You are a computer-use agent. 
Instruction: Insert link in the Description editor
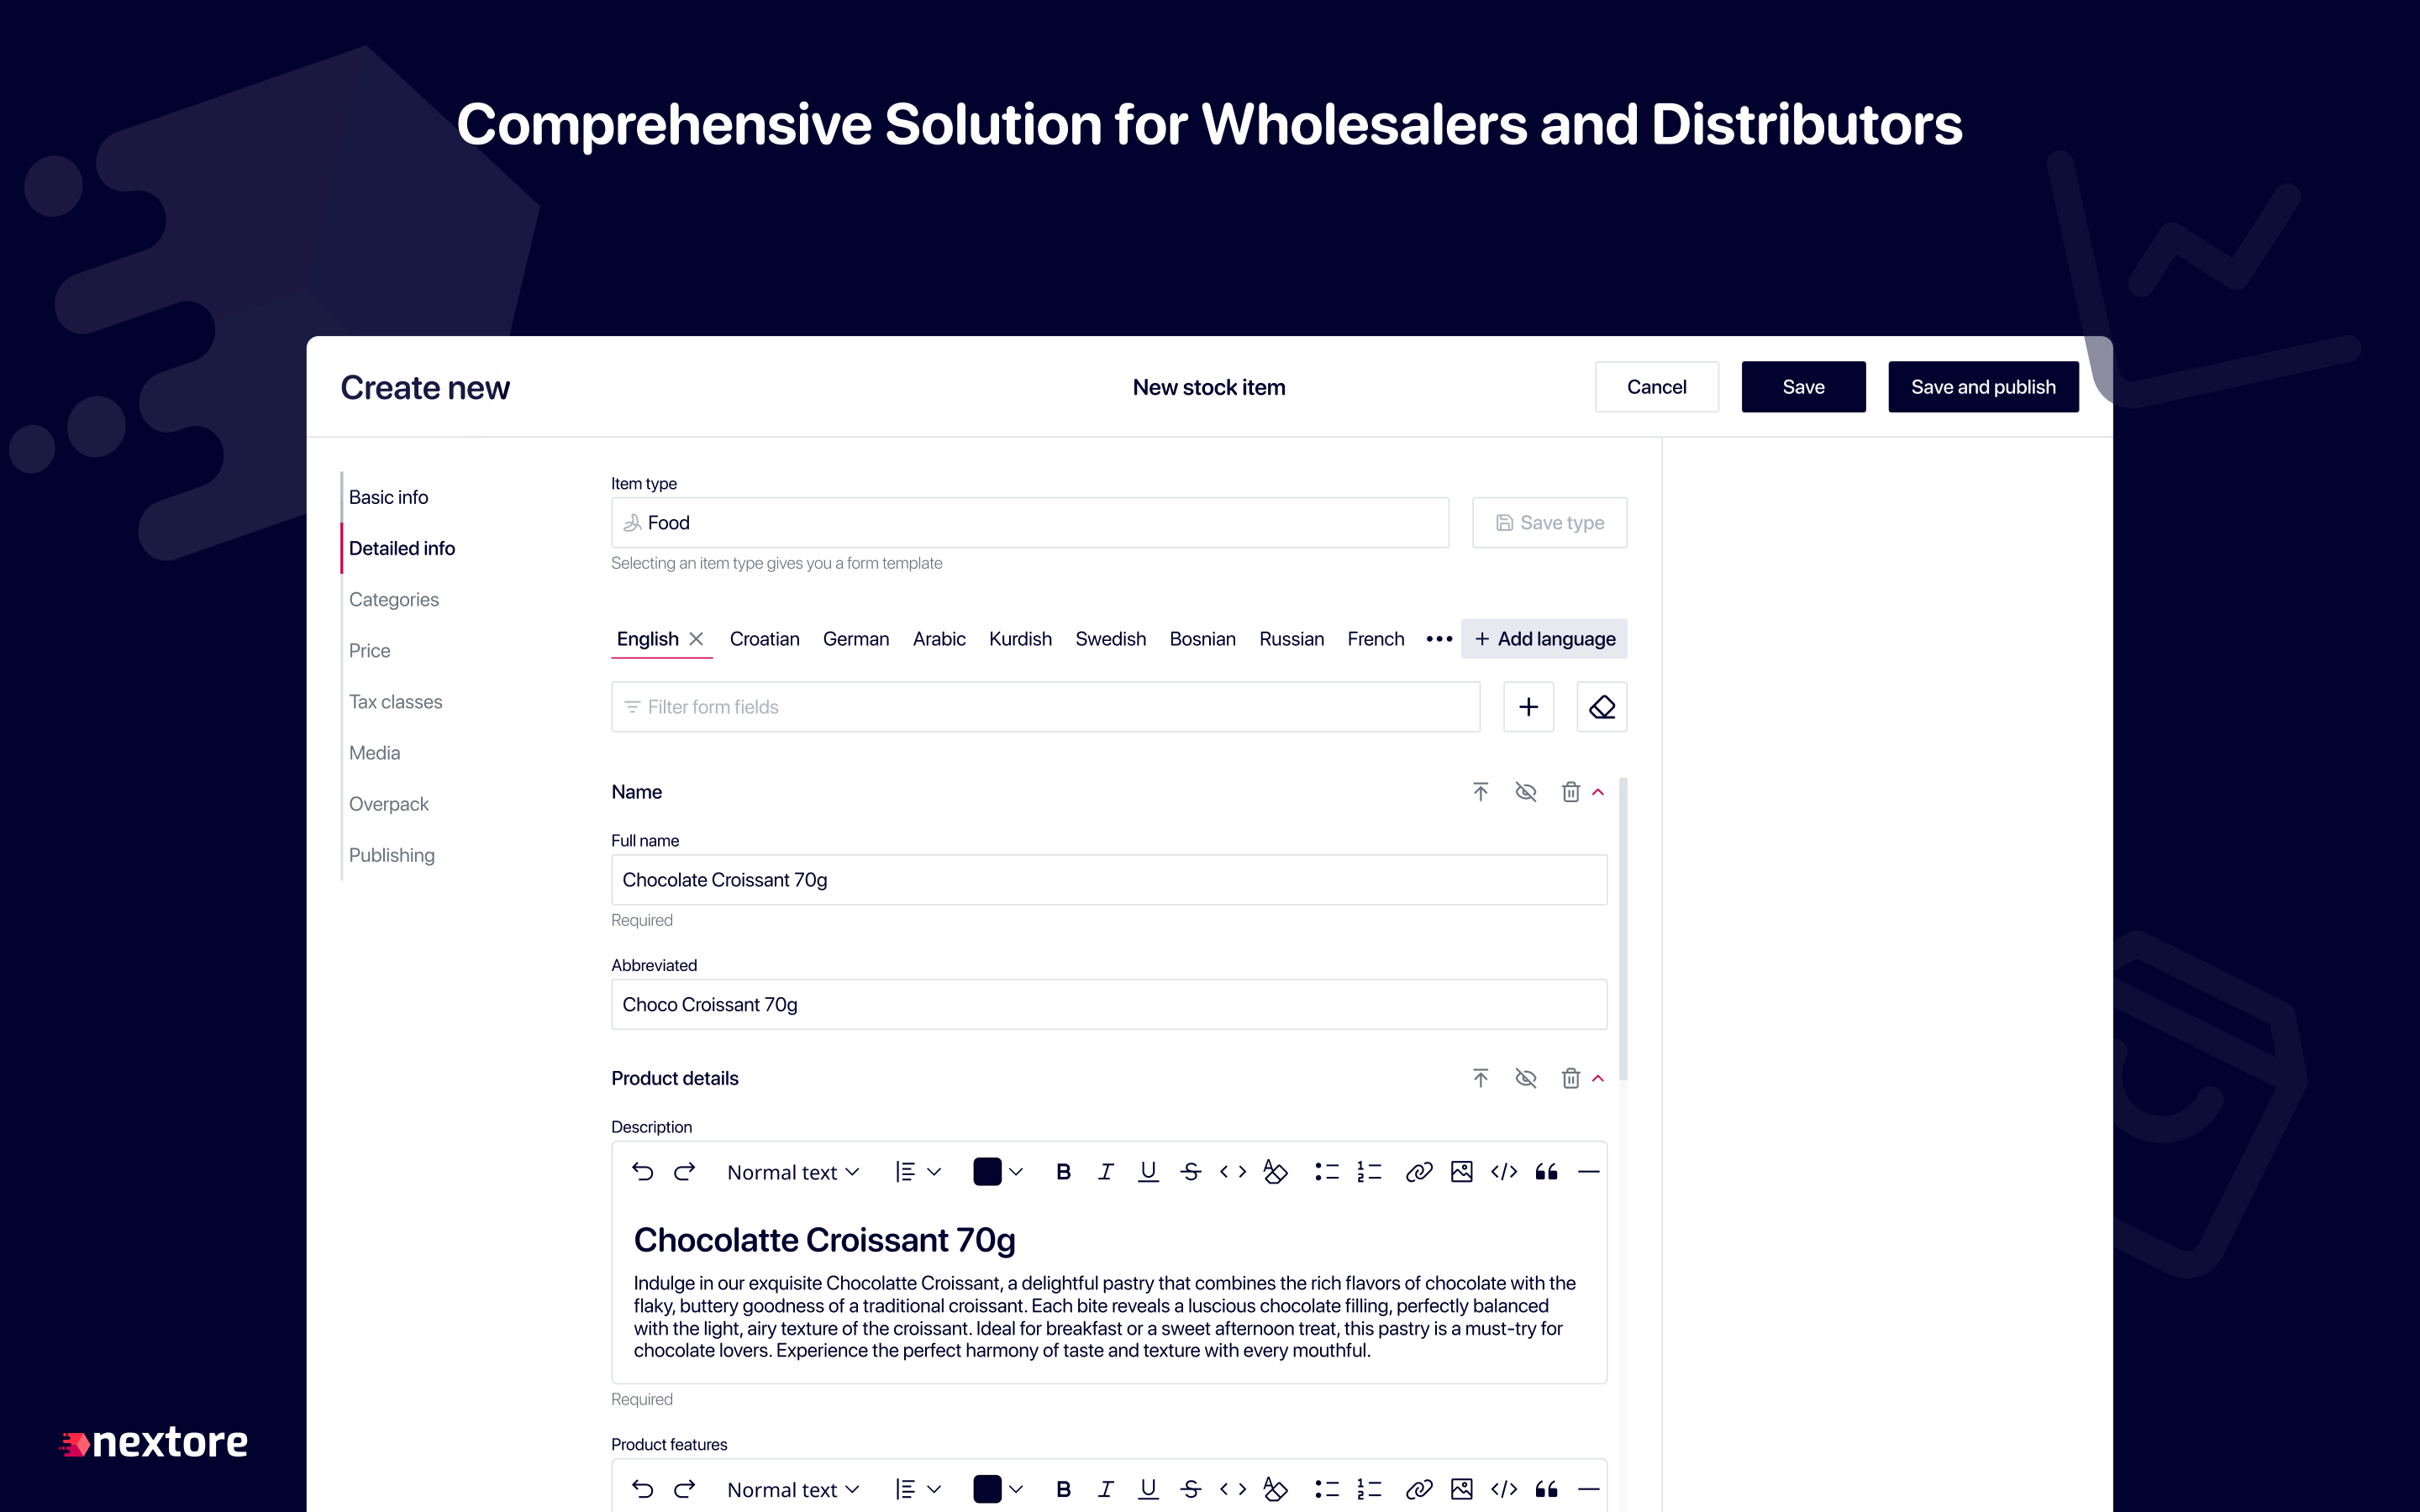(1419, 1171)
